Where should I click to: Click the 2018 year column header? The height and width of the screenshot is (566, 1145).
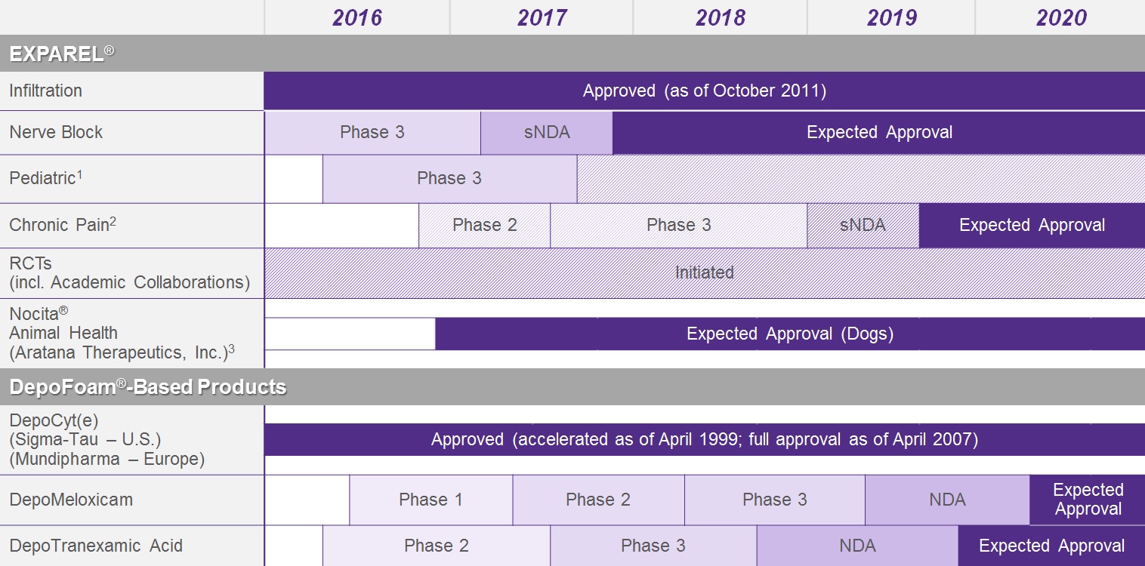720,17
